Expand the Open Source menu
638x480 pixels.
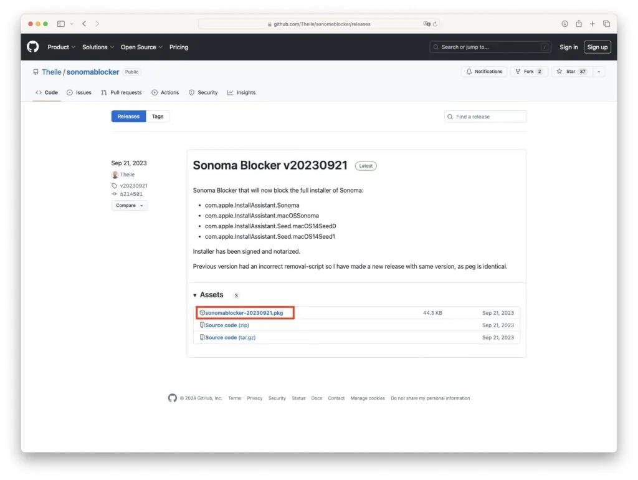[141, 47]
